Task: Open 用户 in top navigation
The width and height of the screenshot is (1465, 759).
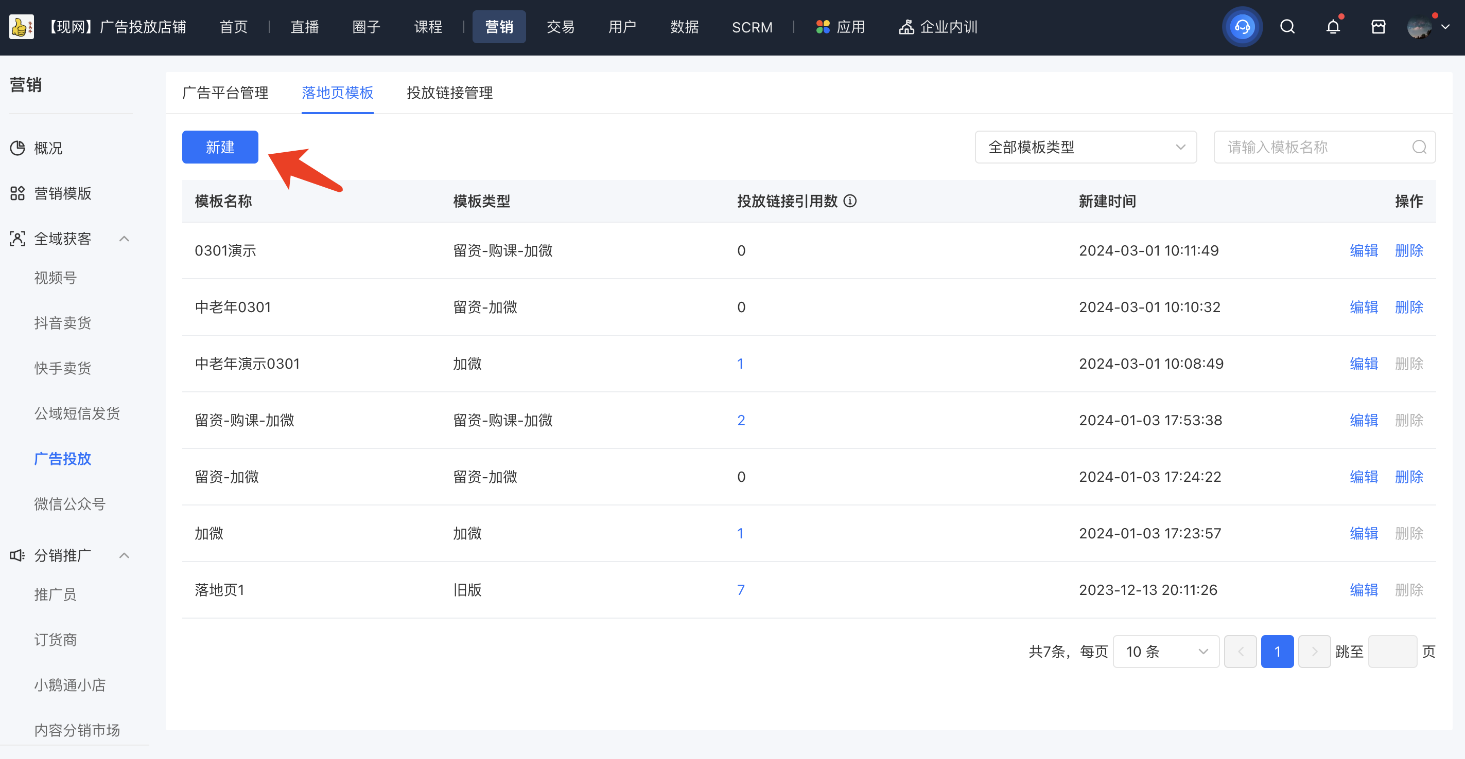Action: click(622, 27)
